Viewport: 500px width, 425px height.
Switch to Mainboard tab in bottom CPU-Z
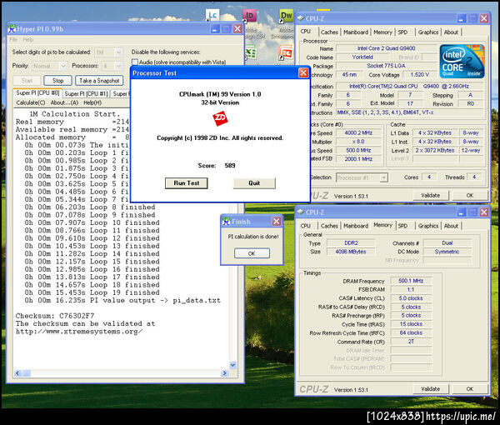[356, 226]
